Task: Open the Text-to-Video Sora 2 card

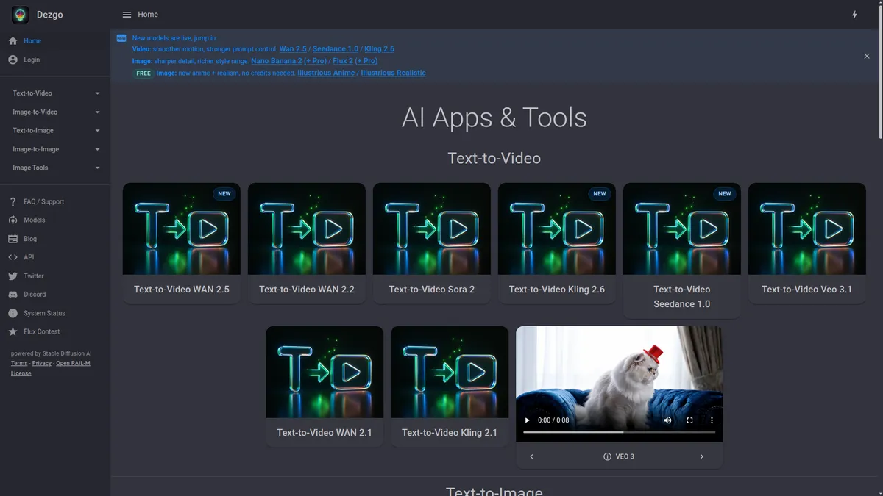Action: tap(432, 242)
